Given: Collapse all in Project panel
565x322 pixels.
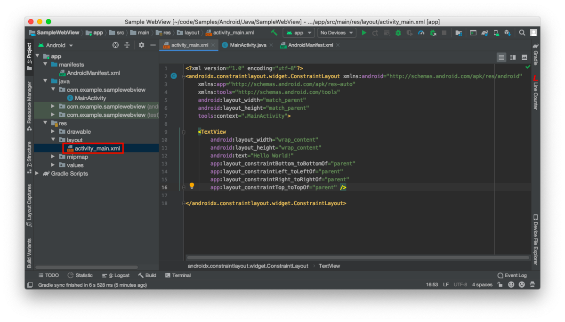Looking at the screenshot, I should tap(127, 45).
